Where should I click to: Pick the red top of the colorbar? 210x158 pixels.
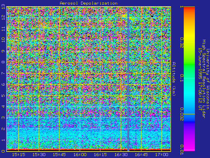click(x=189, y=8)
